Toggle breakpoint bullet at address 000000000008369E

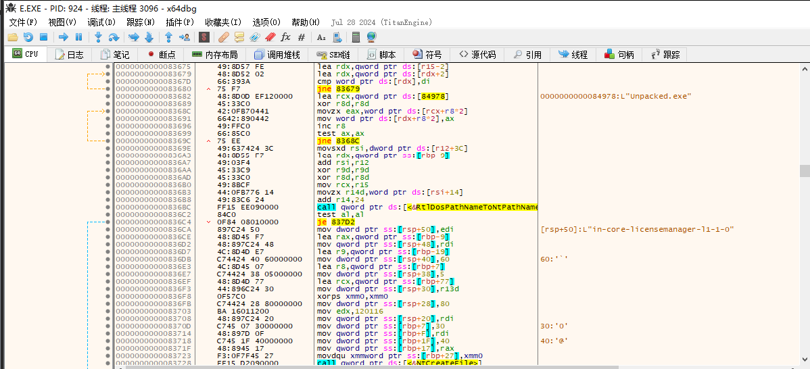click(108, 148)
